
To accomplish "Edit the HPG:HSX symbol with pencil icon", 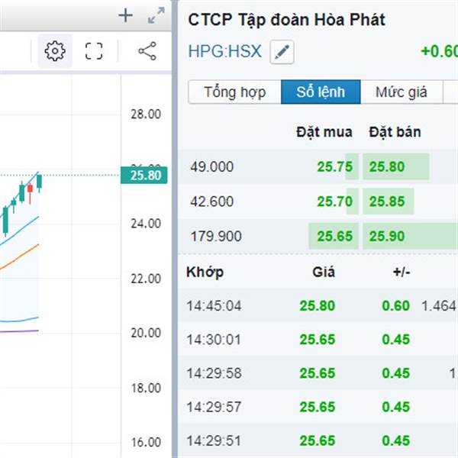I will point(282,52).
